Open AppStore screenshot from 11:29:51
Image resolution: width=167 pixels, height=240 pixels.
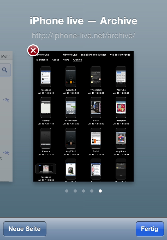tap(121, 138)
